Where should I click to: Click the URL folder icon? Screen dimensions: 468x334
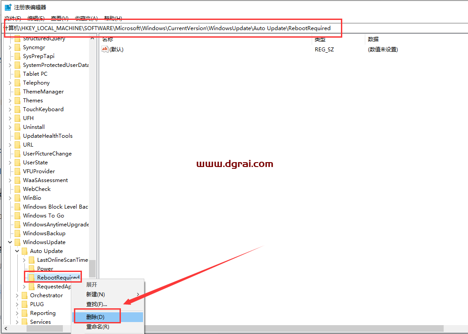17,145
